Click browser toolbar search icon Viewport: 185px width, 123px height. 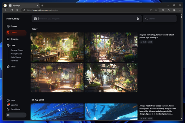point(17,10)
